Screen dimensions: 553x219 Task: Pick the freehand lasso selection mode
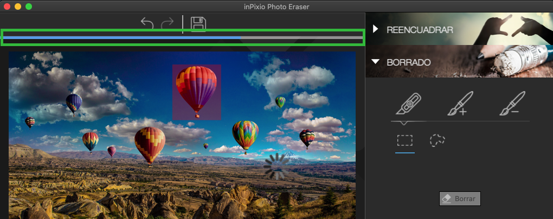[x=438, y=140]
